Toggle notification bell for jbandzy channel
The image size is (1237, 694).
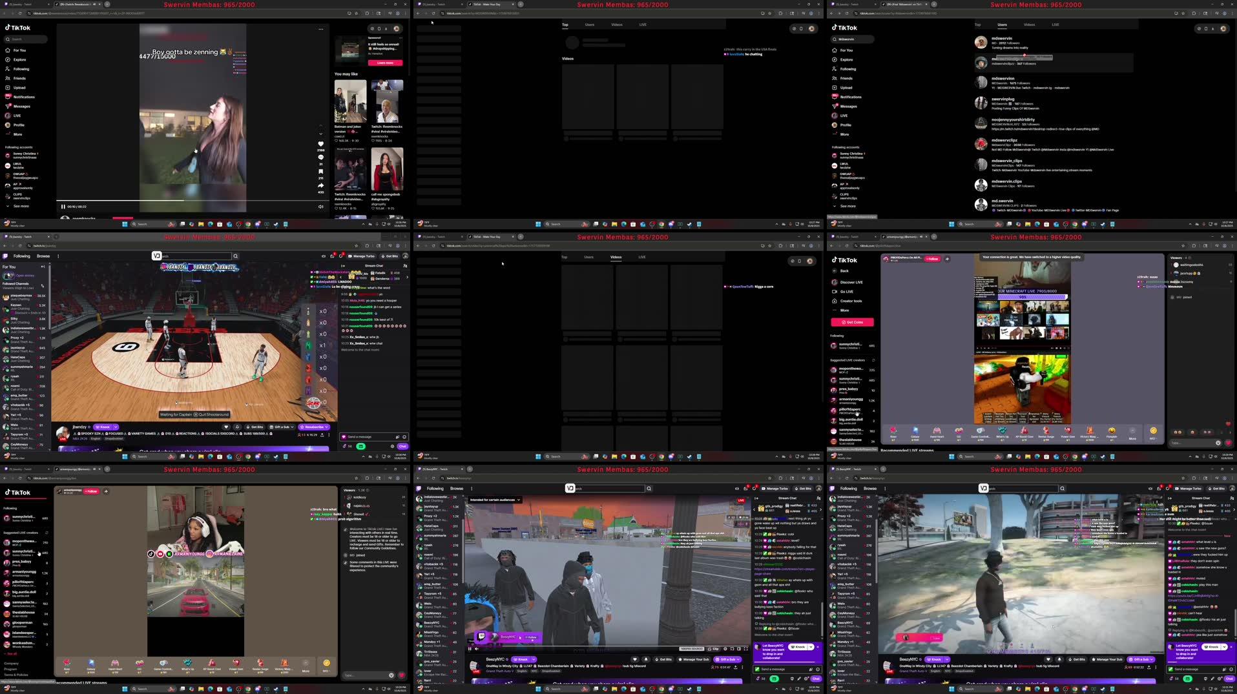[x=237, y=427]
